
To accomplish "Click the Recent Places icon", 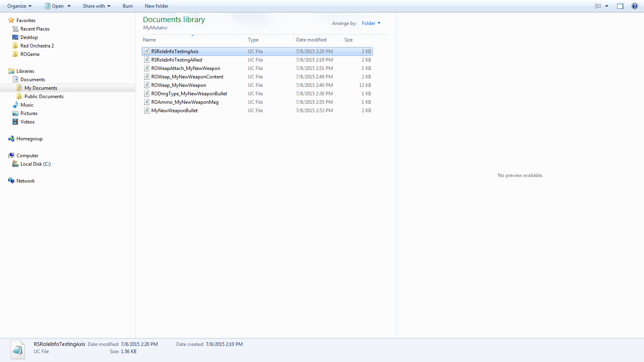I will [15, 29].
